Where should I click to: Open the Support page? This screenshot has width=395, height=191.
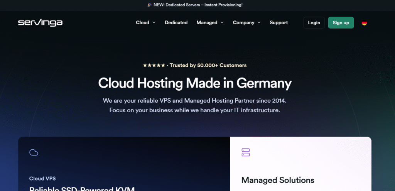point(279,23)
